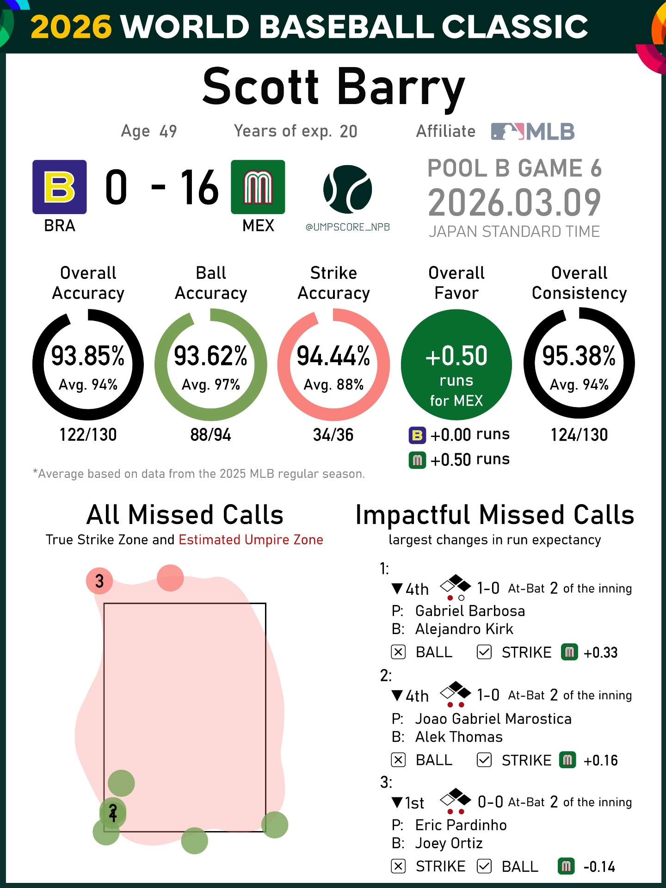The width and height of the screenshot is (666, 888).
Task: Click 4th inning triangle in call 1
Action: (397, 588)
